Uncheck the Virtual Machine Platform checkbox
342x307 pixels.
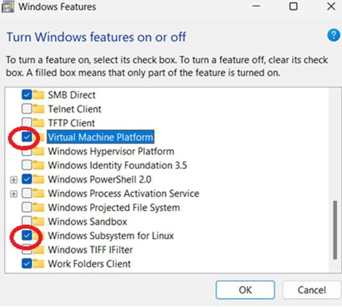click(27, 137)
